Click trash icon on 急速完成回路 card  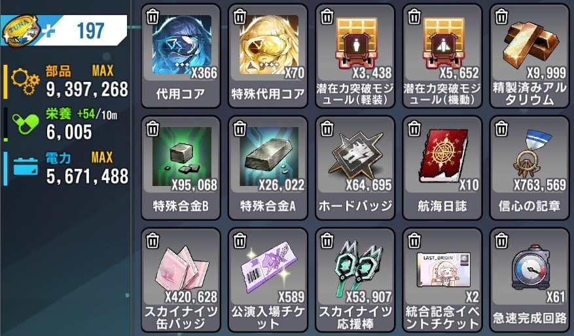[501, 241]
